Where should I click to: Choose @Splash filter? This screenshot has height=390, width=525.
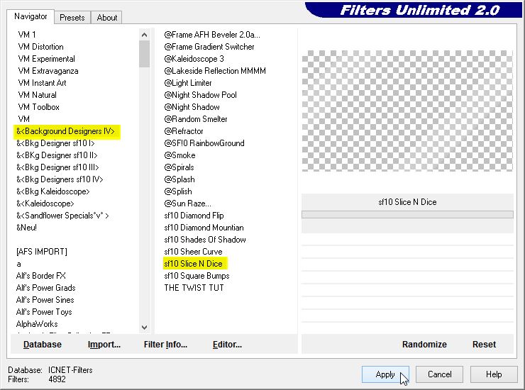pos(179,179)
